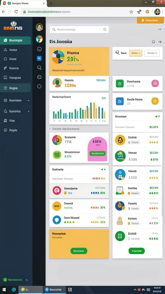
Task: Open the taskbar clock
Action: point(157,289)
